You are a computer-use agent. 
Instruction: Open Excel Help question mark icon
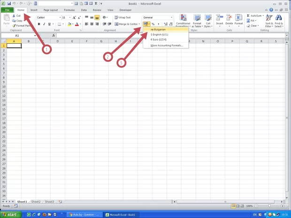[271, 10]
